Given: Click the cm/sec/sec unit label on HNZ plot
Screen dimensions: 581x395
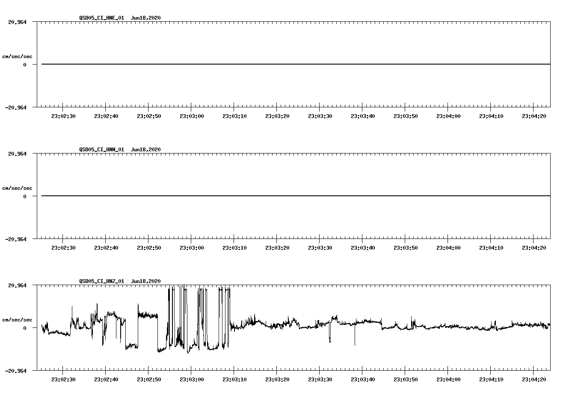Looking at the screenshot, I should 17,320.
